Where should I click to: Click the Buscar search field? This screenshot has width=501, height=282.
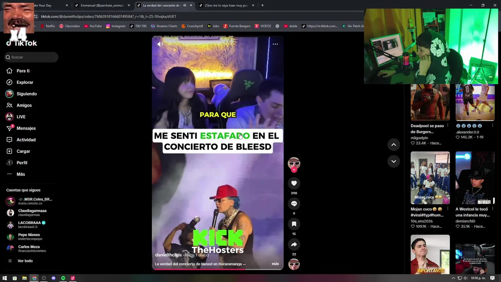tap(31, 57)
